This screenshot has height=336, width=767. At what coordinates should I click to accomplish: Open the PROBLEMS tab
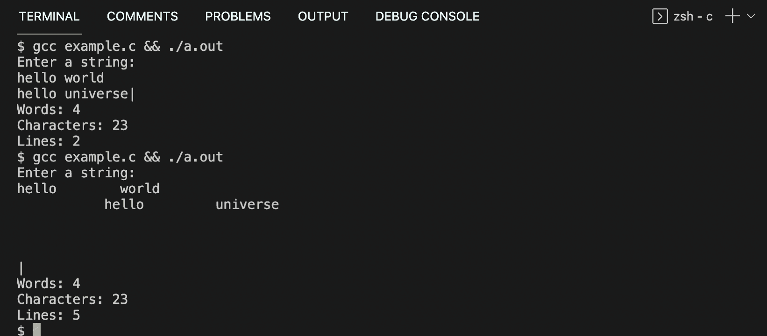238,16
